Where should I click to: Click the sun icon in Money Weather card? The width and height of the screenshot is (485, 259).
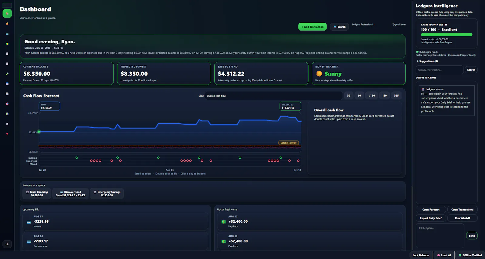point(319,74)
